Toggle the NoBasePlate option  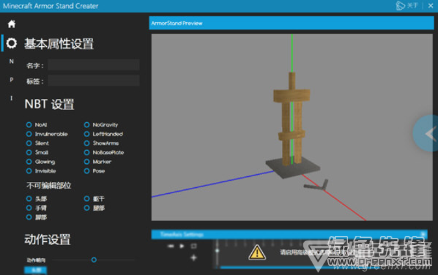click(x=87, y=153)
